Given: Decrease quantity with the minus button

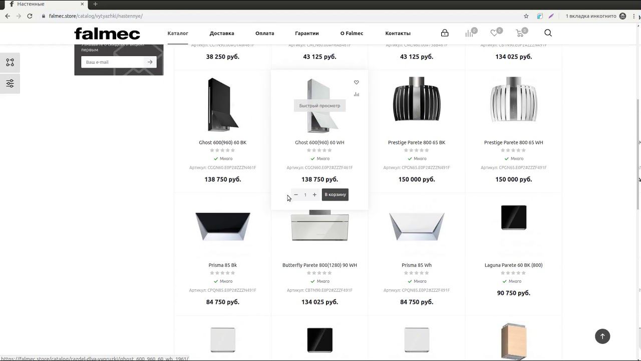Looking at the screenshot, I should pyautogui.click(x=296, y=195).
